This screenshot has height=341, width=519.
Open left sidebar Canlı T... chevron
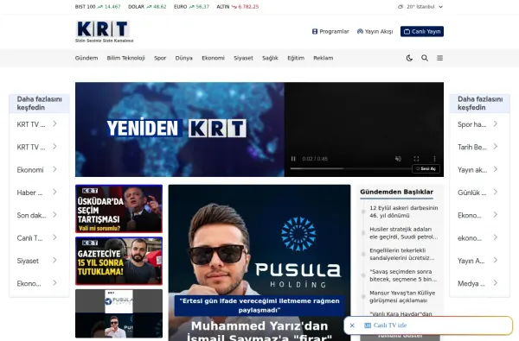pos(54,237)
